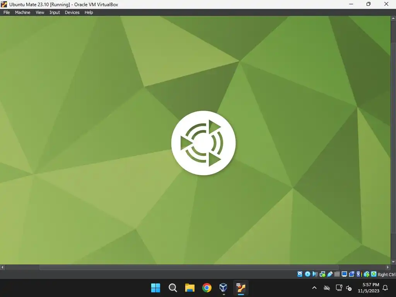Click the muted volume tray icon
Image resolution: width=396 pixels, height=297 pixels.
(349, 288)
